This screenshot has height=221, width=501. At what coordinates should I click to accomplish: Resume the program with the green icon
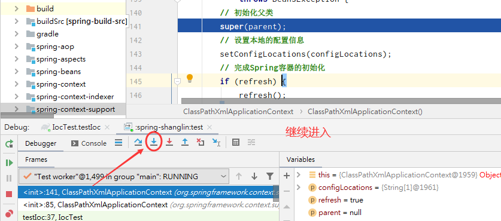pos(9,162)
